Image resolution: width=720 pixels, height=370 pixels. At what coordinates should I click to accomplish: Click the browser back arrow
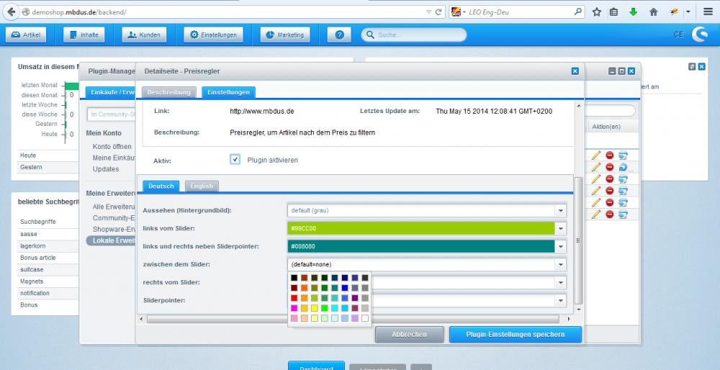(x=11, y=12)
